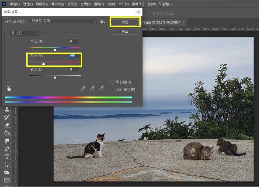This screenshot has width=259, height=187.
Task: Select the History Brush tool
Action: coord(7,117)
